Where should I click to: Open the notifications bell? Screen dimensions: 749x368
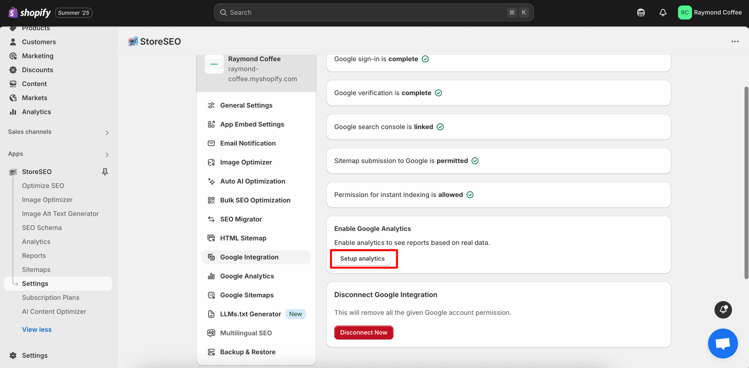[x=663, y=13]
